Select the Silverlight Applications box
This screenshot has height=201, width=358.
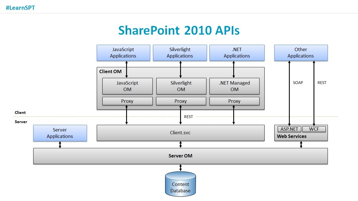(x=180, y=53)
